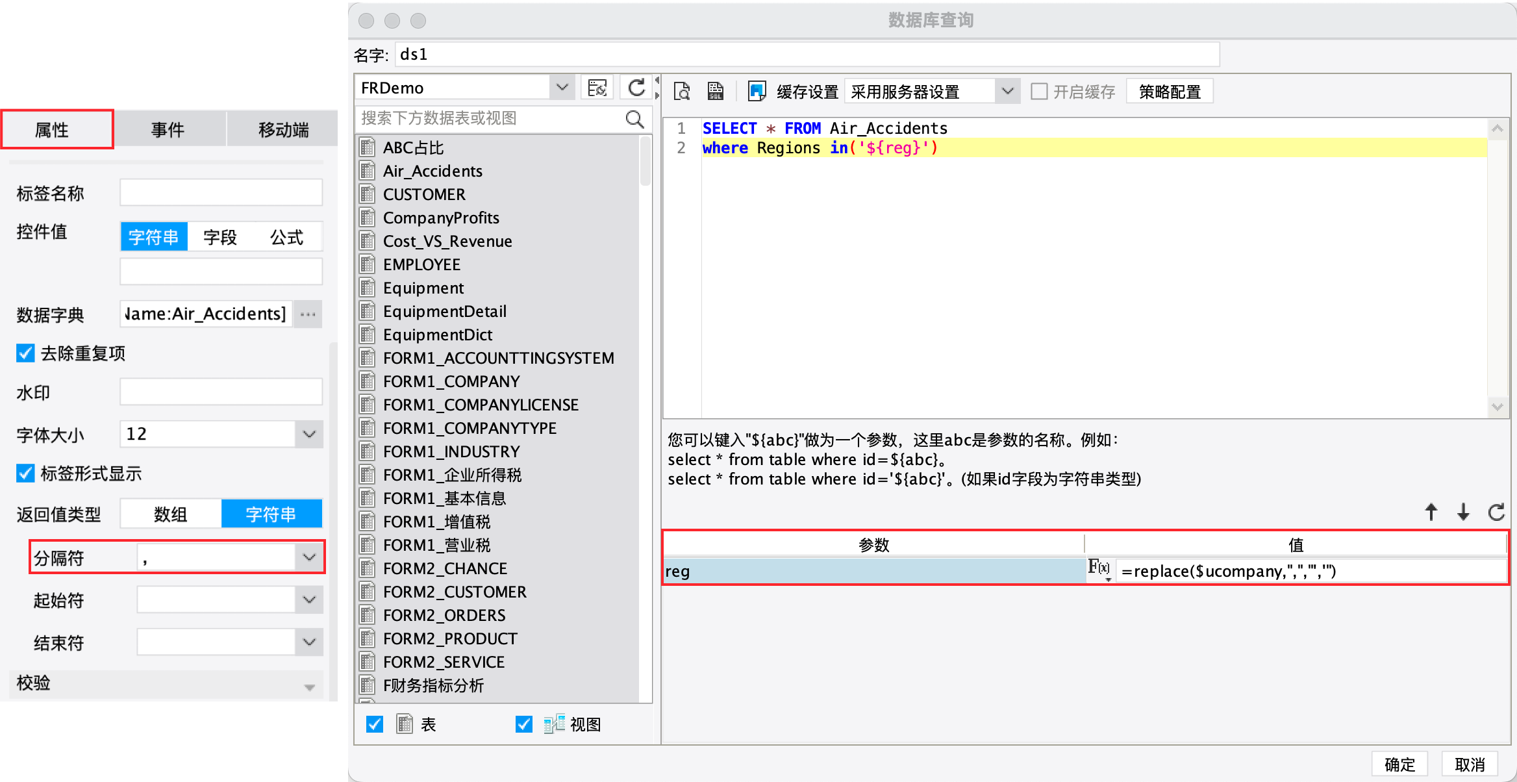Image resolution: width=1517 pixels, height=782 pixels.
Task: Switch to the 事件 tab
Action: click(x=168, y=130)
